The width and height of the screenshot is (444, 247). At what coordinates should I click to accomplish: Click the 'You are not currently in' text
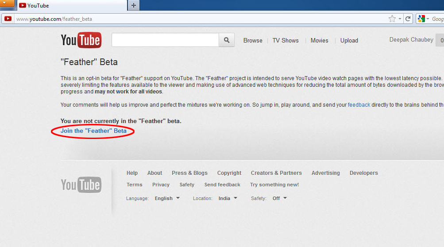pyautogui.click(x=121, y=121)
